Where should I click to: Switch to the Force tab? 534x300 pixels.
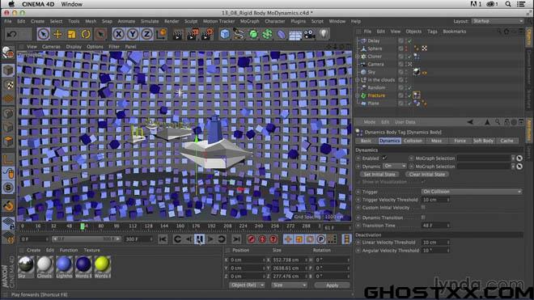(x=460, y=141)
